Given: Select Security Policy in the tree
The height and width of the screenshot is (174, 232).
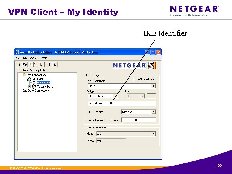Looking at the screenshot, I should (x=45, y=87).
